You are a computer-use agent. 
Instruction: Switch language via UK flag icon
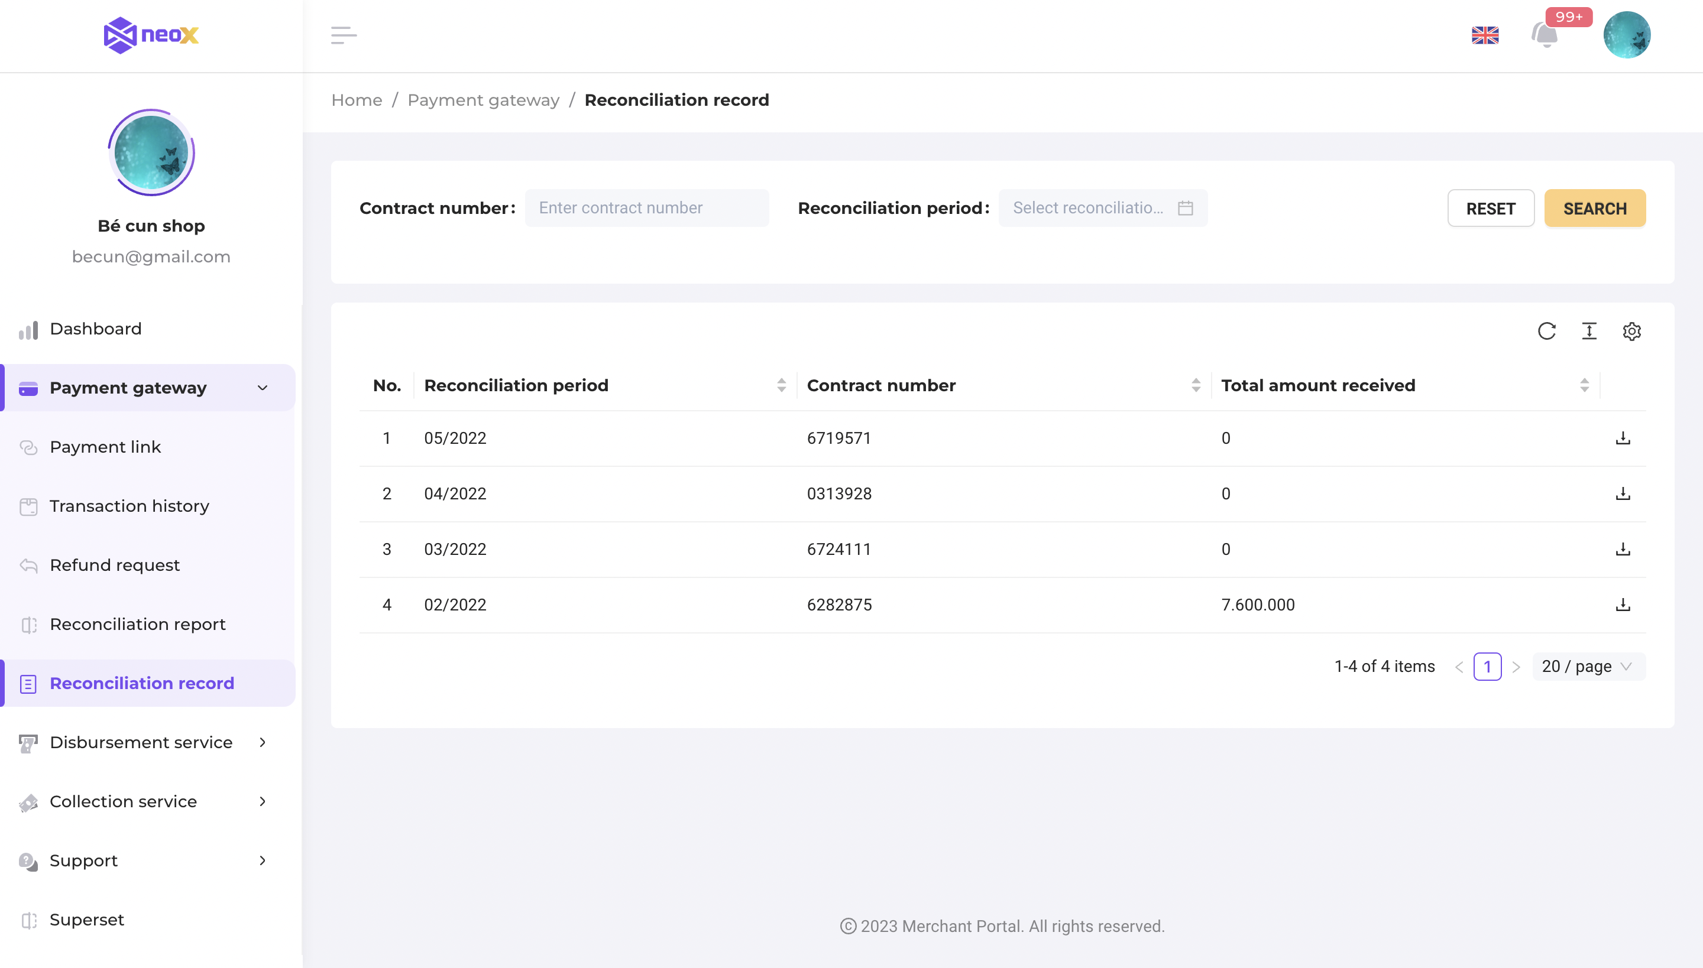pyautogui.click(x=1485, y=34)
